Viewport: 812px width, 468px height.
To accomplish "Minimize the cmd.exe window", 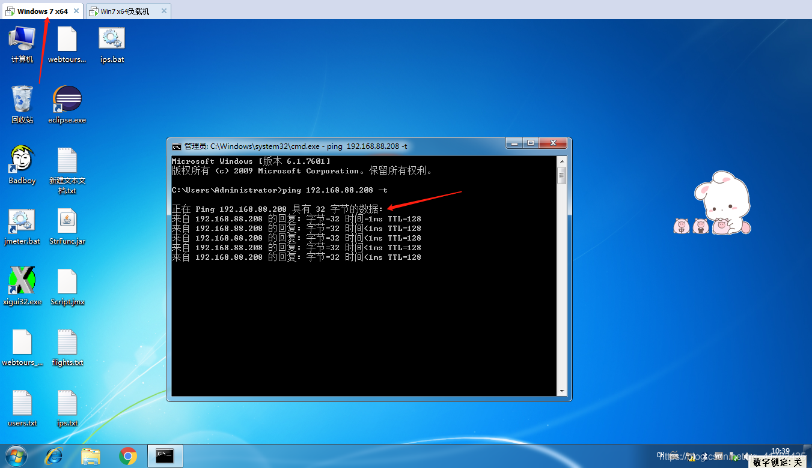I will (x=514, y=143).
